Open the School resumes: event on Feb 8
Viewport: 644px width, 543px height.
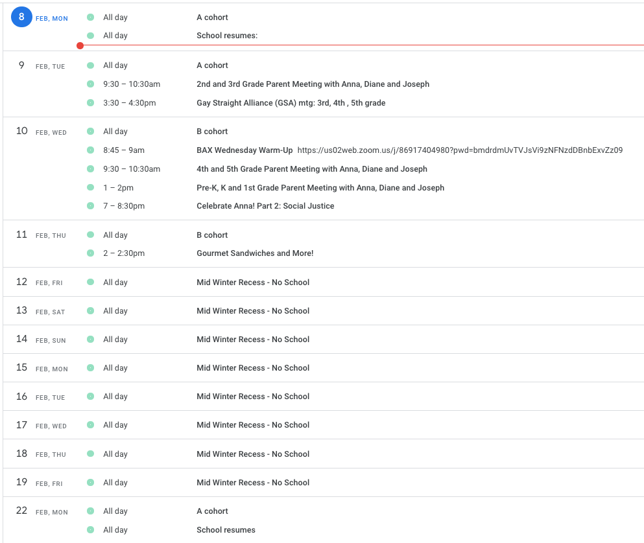pyautogui.click(x=227, y=36)
